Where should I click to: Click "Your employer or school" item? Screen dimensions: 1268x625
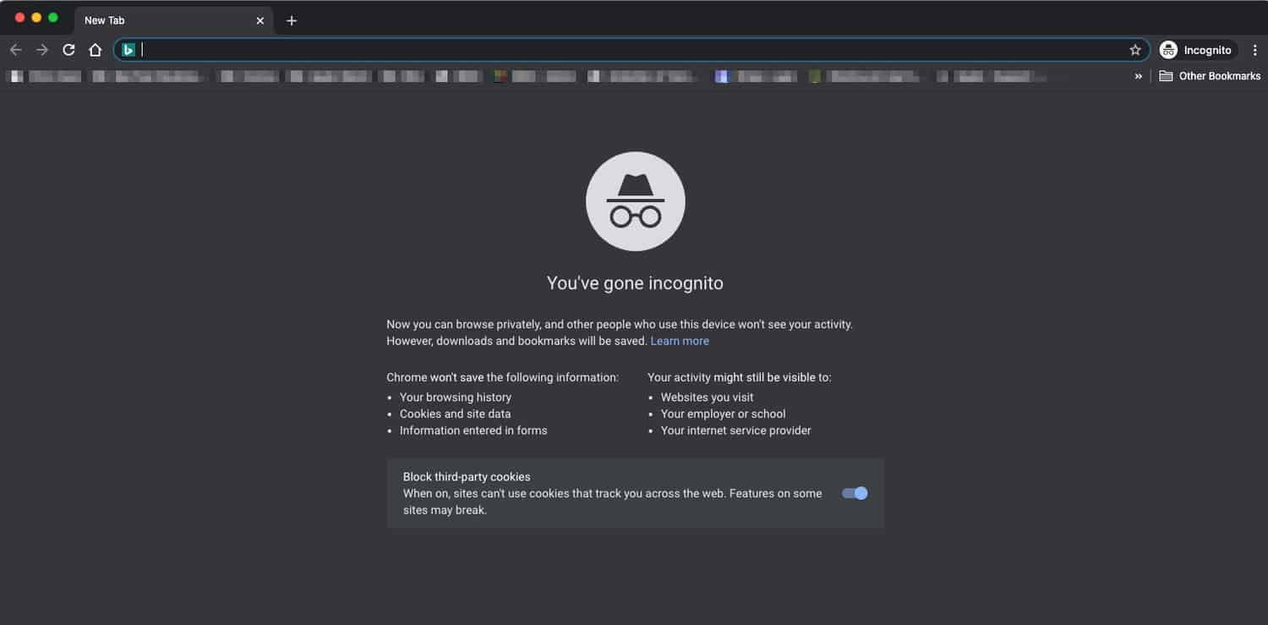pyautogui.click(x=724, y=414)
